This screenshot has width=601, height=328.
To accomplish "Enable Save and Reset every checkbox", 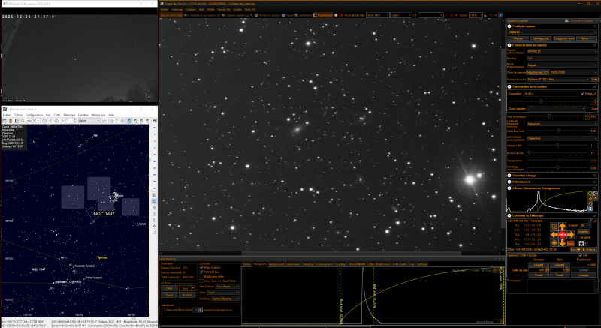I will click(x=163, y=310).
